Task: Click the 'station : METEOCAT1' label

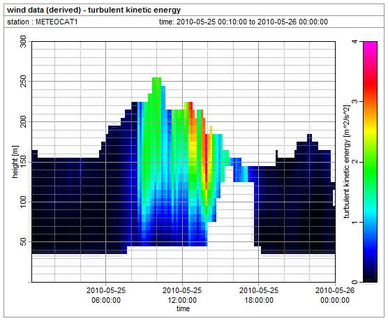Action: 43,22
